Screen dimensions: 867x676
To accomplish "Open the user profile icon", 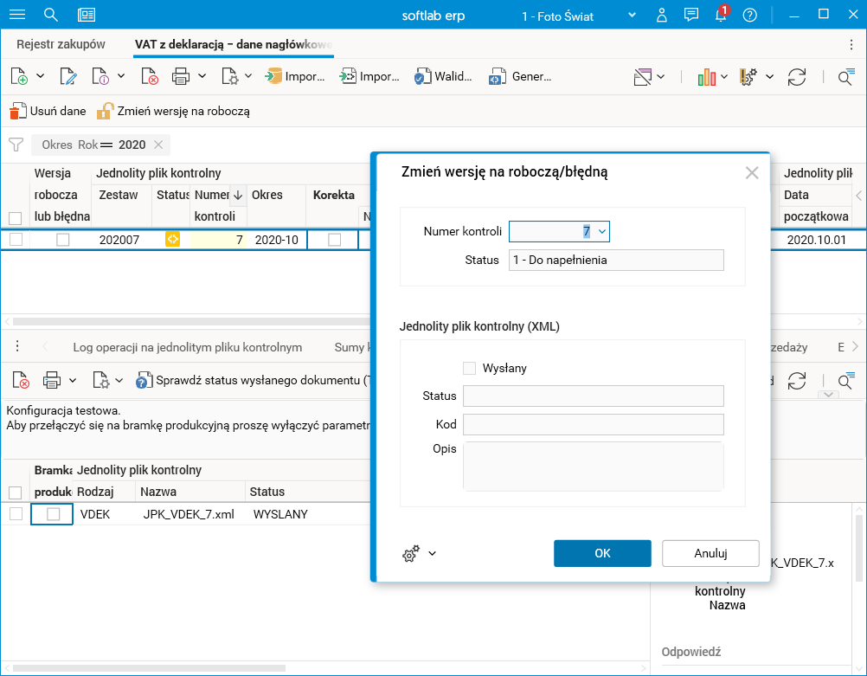I will pyautogui.click(x=661, y=15).
